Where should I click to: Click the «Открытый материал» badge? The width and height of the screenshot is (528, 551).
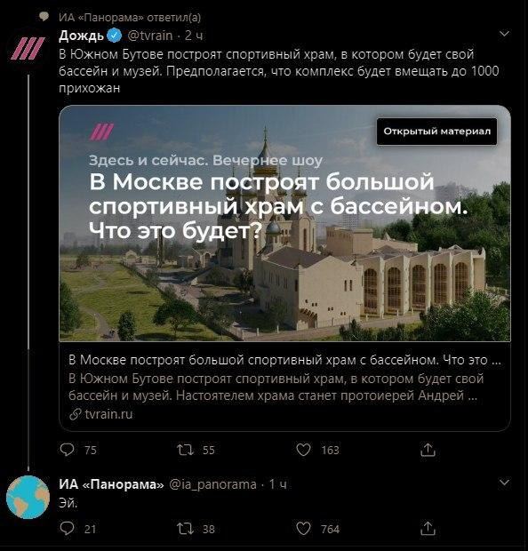click(x=437, y=132)
